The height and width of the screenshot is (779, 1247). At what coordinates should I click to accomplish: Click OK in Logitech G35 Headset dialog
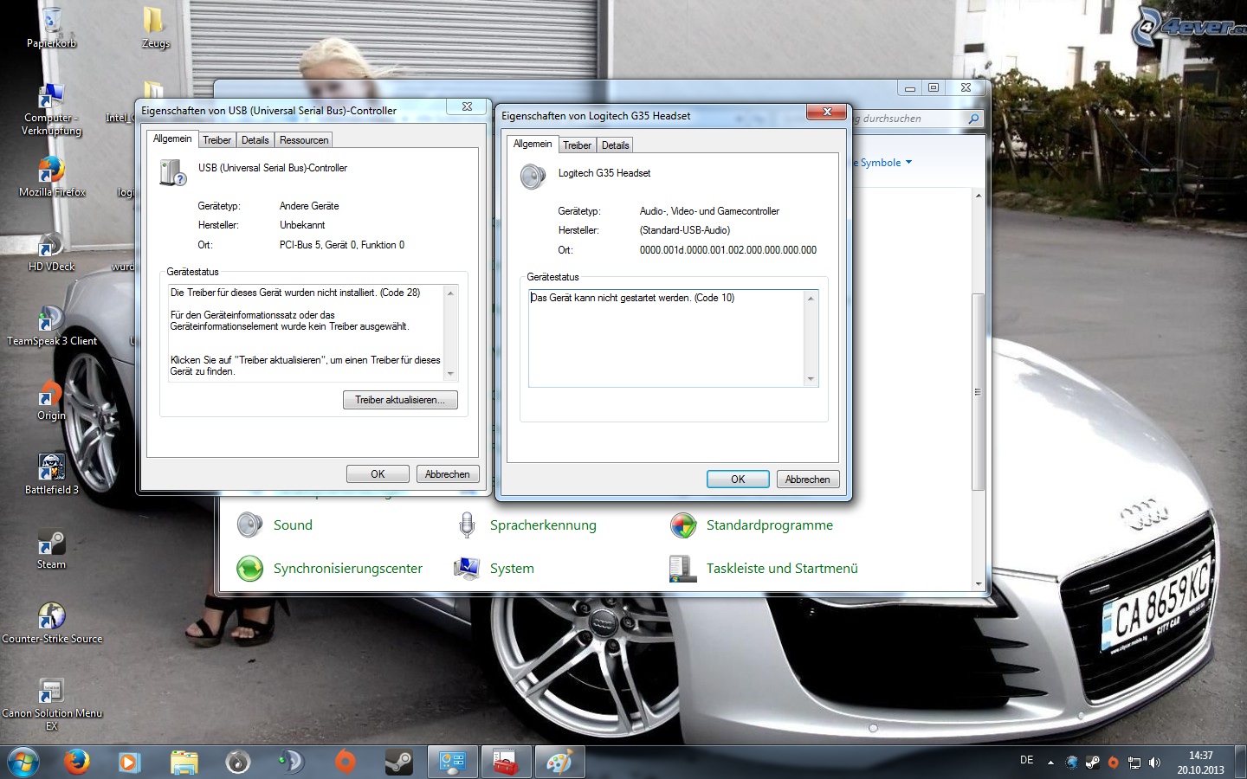tap(738, 480)
